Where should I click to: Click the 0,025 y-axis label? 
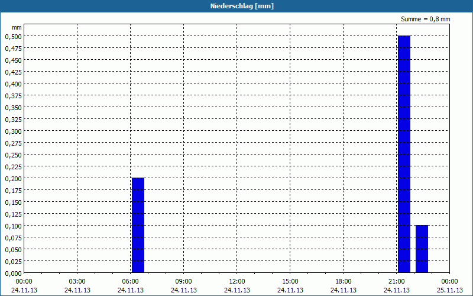click(x=13, y=262)
